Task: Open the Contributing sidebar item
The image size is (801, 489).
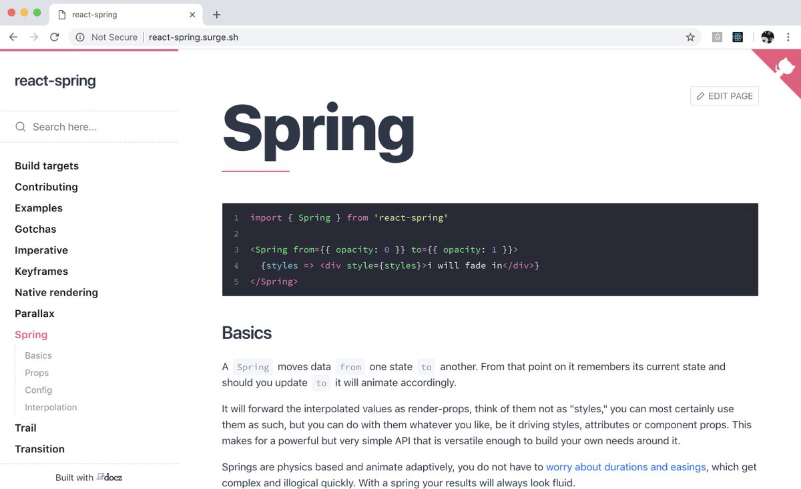Action: 46,187
